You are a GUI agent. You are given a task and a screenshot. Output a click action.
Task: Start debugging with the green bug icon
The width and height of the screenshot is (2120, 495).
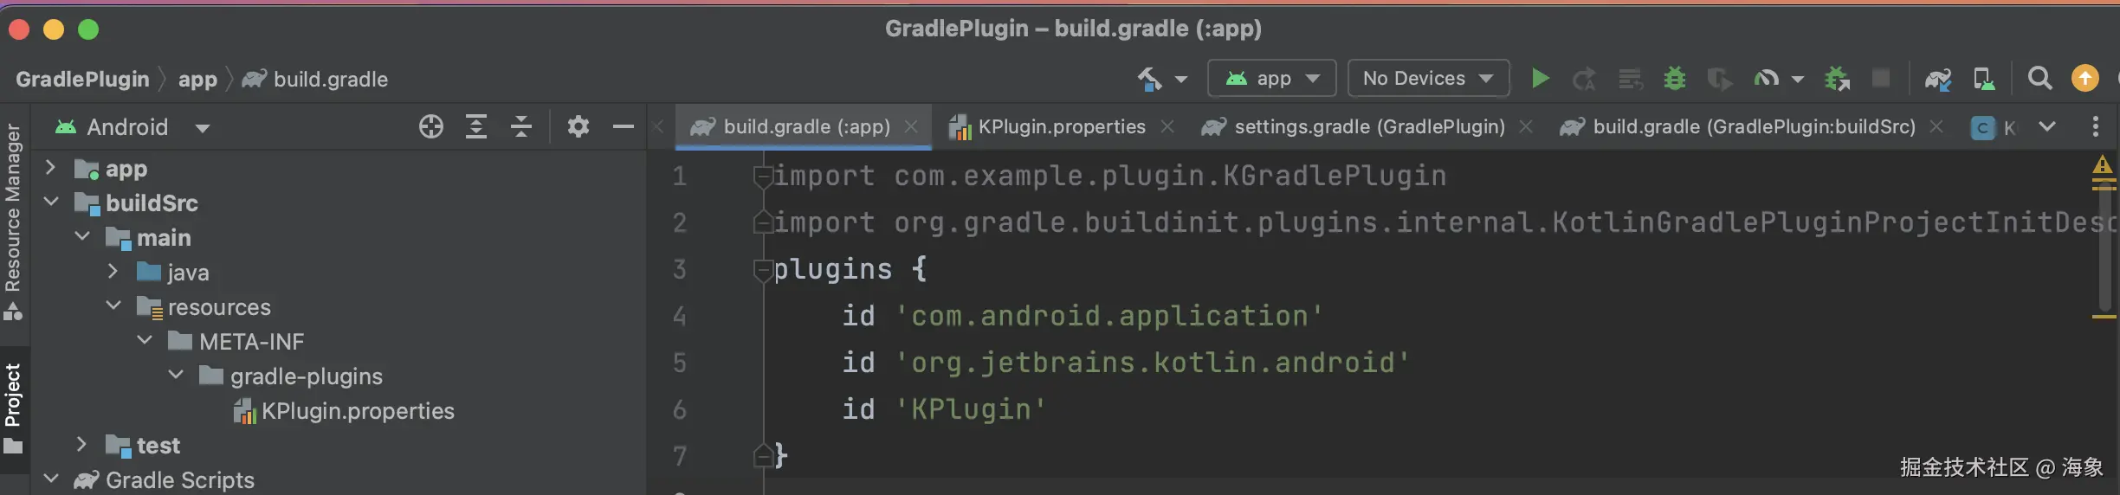point(1675,79)
